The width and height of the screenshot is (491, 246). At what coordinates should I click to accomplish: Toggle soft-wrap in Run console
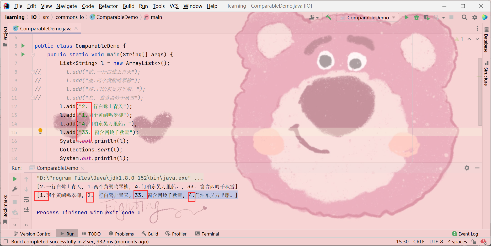pyautogui.click(x=26, y=200)
